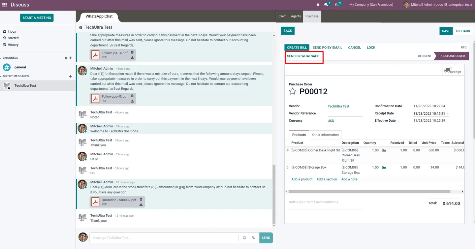Cancel the purchase order
Viewport: 475px width, 249px height.
[x=355, y=47]
